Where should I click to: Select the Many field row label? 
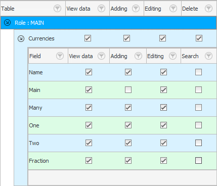pyautogui.click(x=35, y=108)
